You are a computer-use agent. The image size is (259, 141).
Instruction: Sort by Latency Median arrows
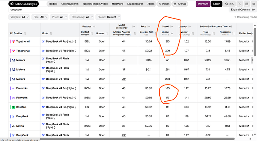tap(193, 33)
